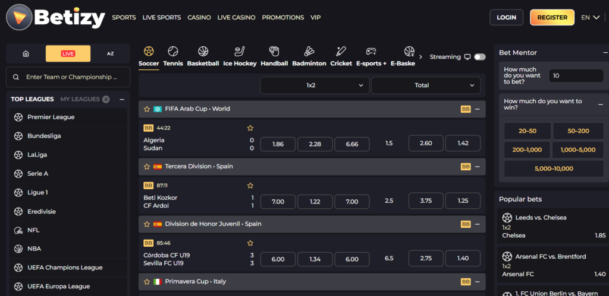Switch to the LIVE sidebar tab

click(x=68, y=53)
